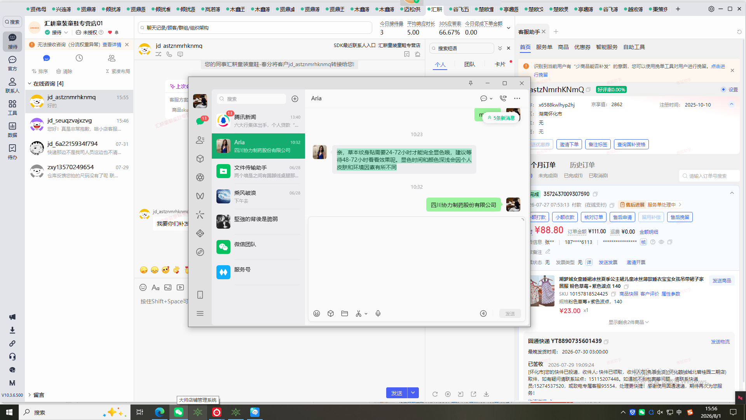Expand statistics bar chevron
The image size is (746, 420).
(x=508, y=28)
